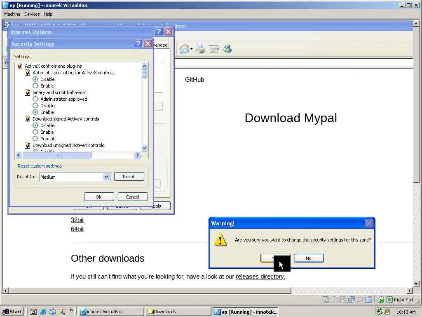Click OK in Security Settings dialog
Screen dimensions: 422x317
[99, 197]
